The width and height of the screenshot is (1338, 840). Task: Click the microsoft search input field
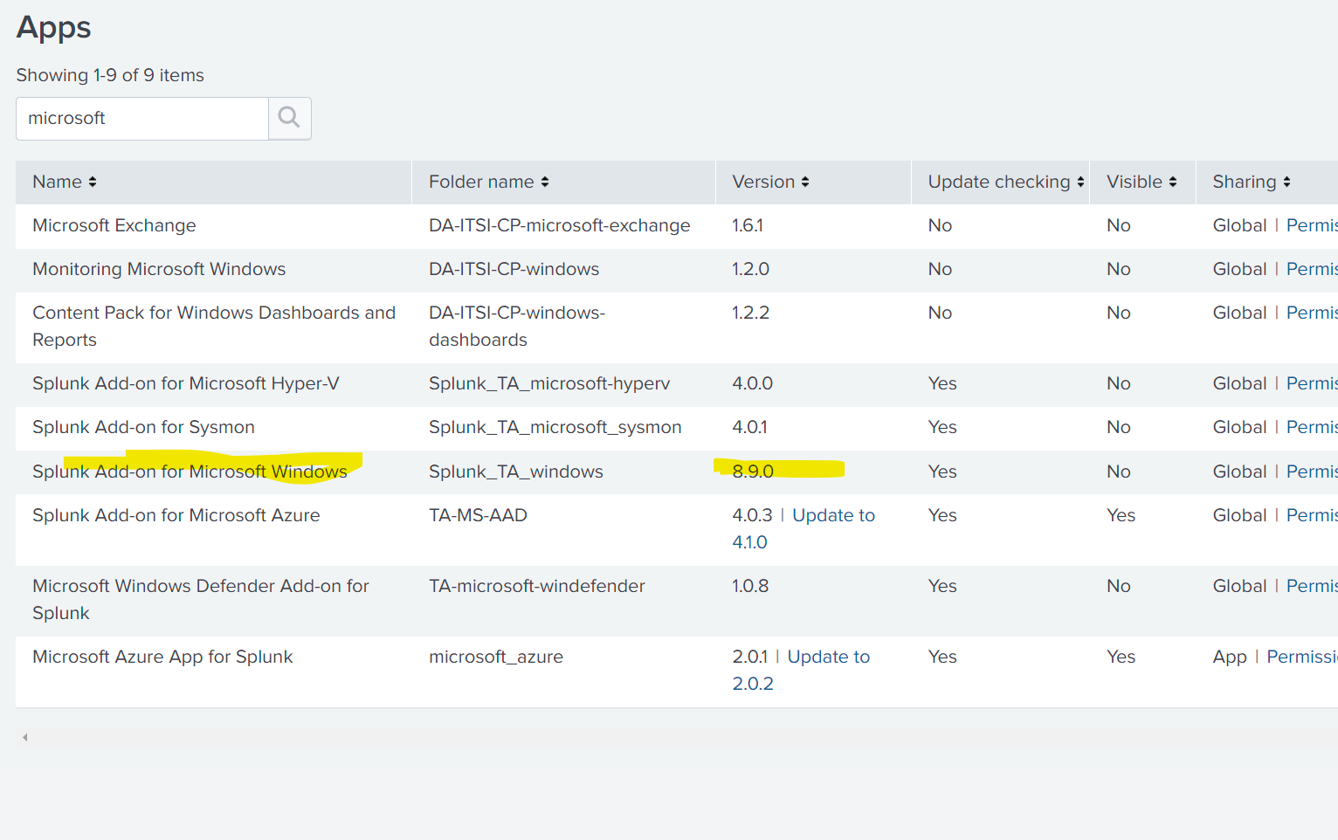point(141,118)
